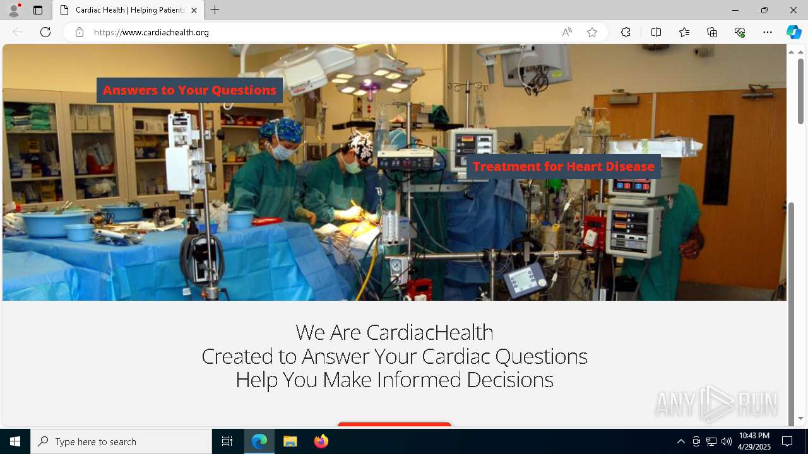
Task: Open a new tab with plus button
Action: point(215,10)
